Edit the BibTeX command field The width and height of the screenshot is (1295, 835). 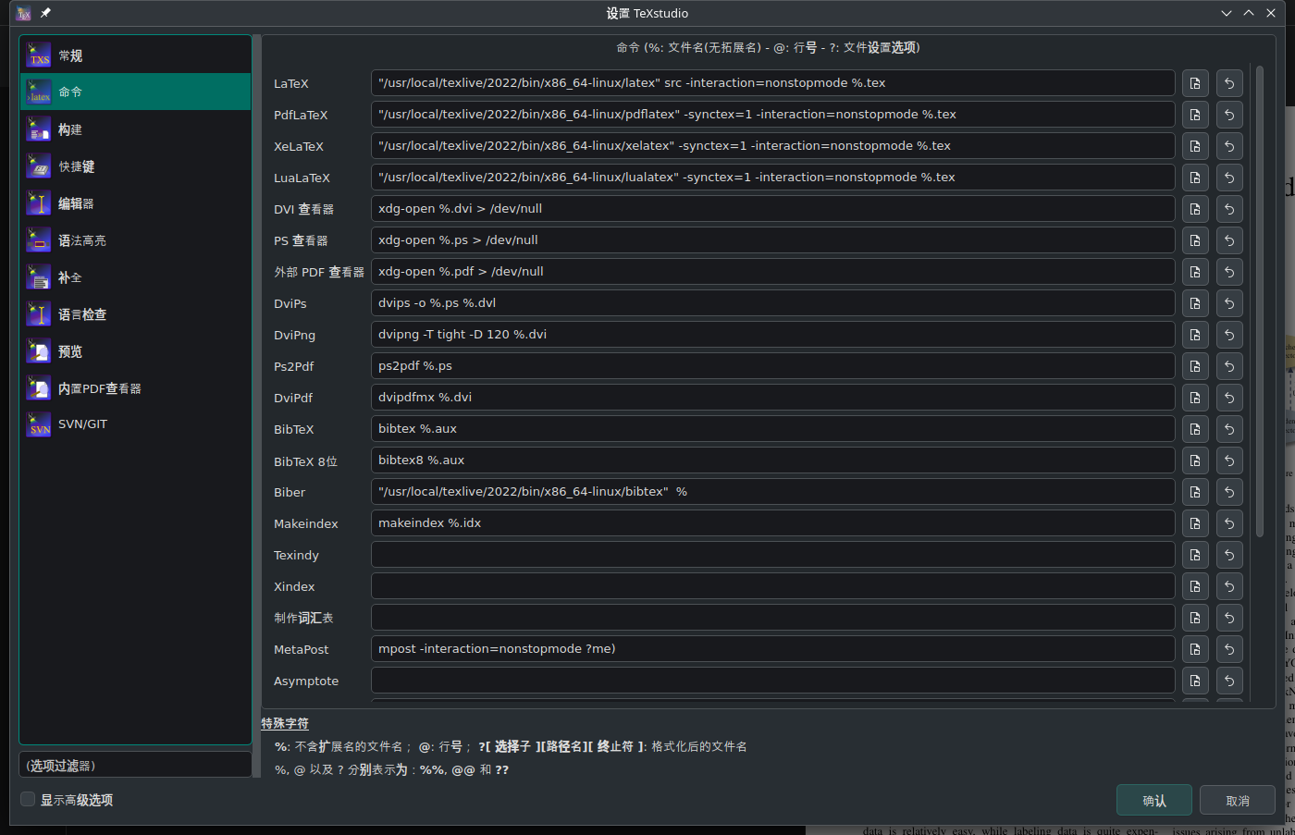(772, 429)
